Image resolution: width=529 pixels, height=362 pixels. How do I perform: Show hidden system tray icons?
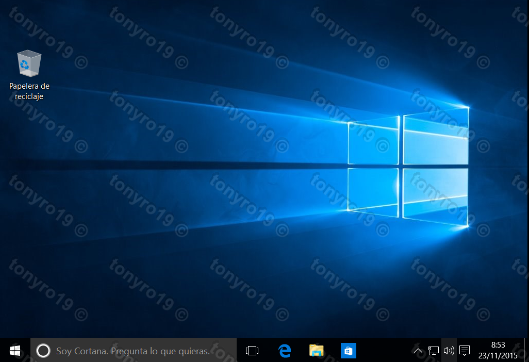click(418, 351)
